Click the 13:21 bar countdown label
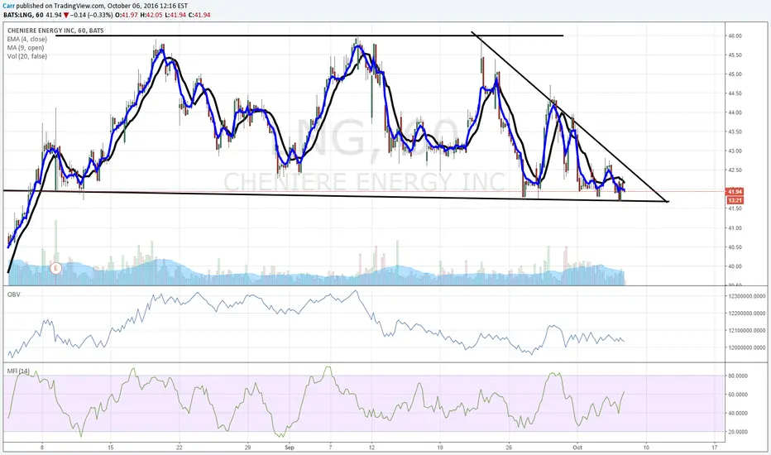This screenshot has height=455, width=771. point(735,200)
